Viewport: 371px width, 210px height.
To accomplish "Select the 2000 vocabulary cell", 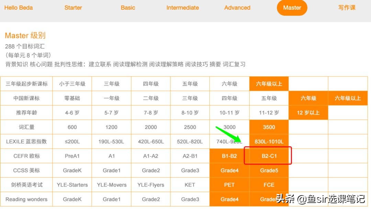I will tap(151, 127).
